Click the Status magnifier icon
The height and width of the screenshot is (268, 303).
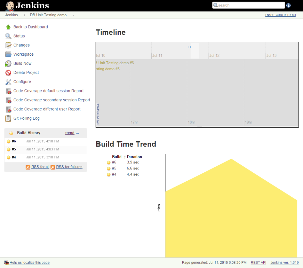[x=8, y=36]
